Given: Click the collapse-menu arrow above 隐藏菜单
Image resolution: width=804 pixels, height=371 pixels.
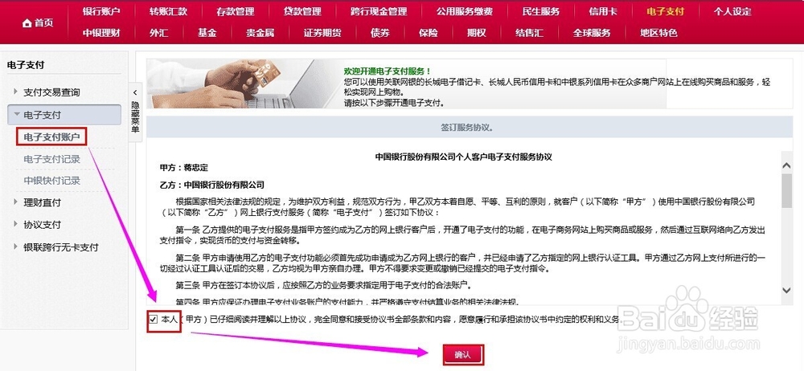Looking at the screenshot, I should pyautogui.click(x=135, y=93).
